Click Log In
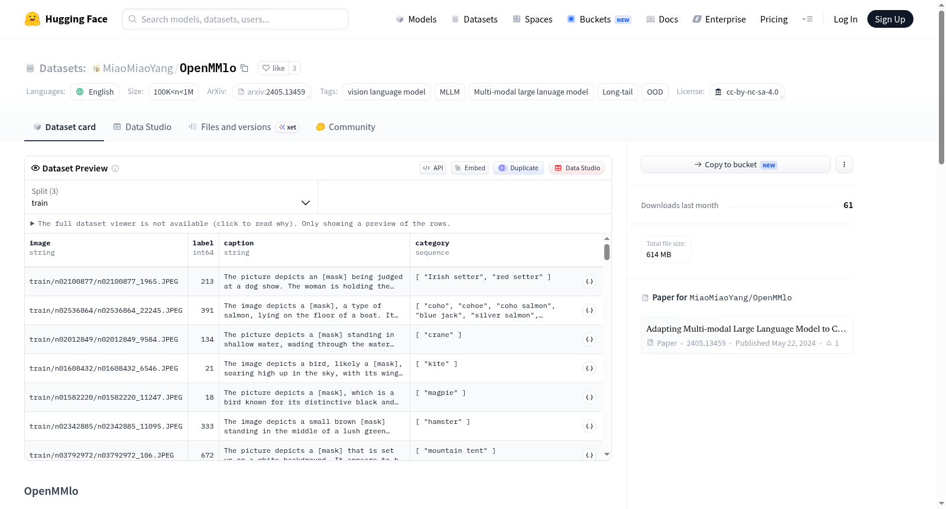Viewport: 946px width, 509px height. pos(845,19)
